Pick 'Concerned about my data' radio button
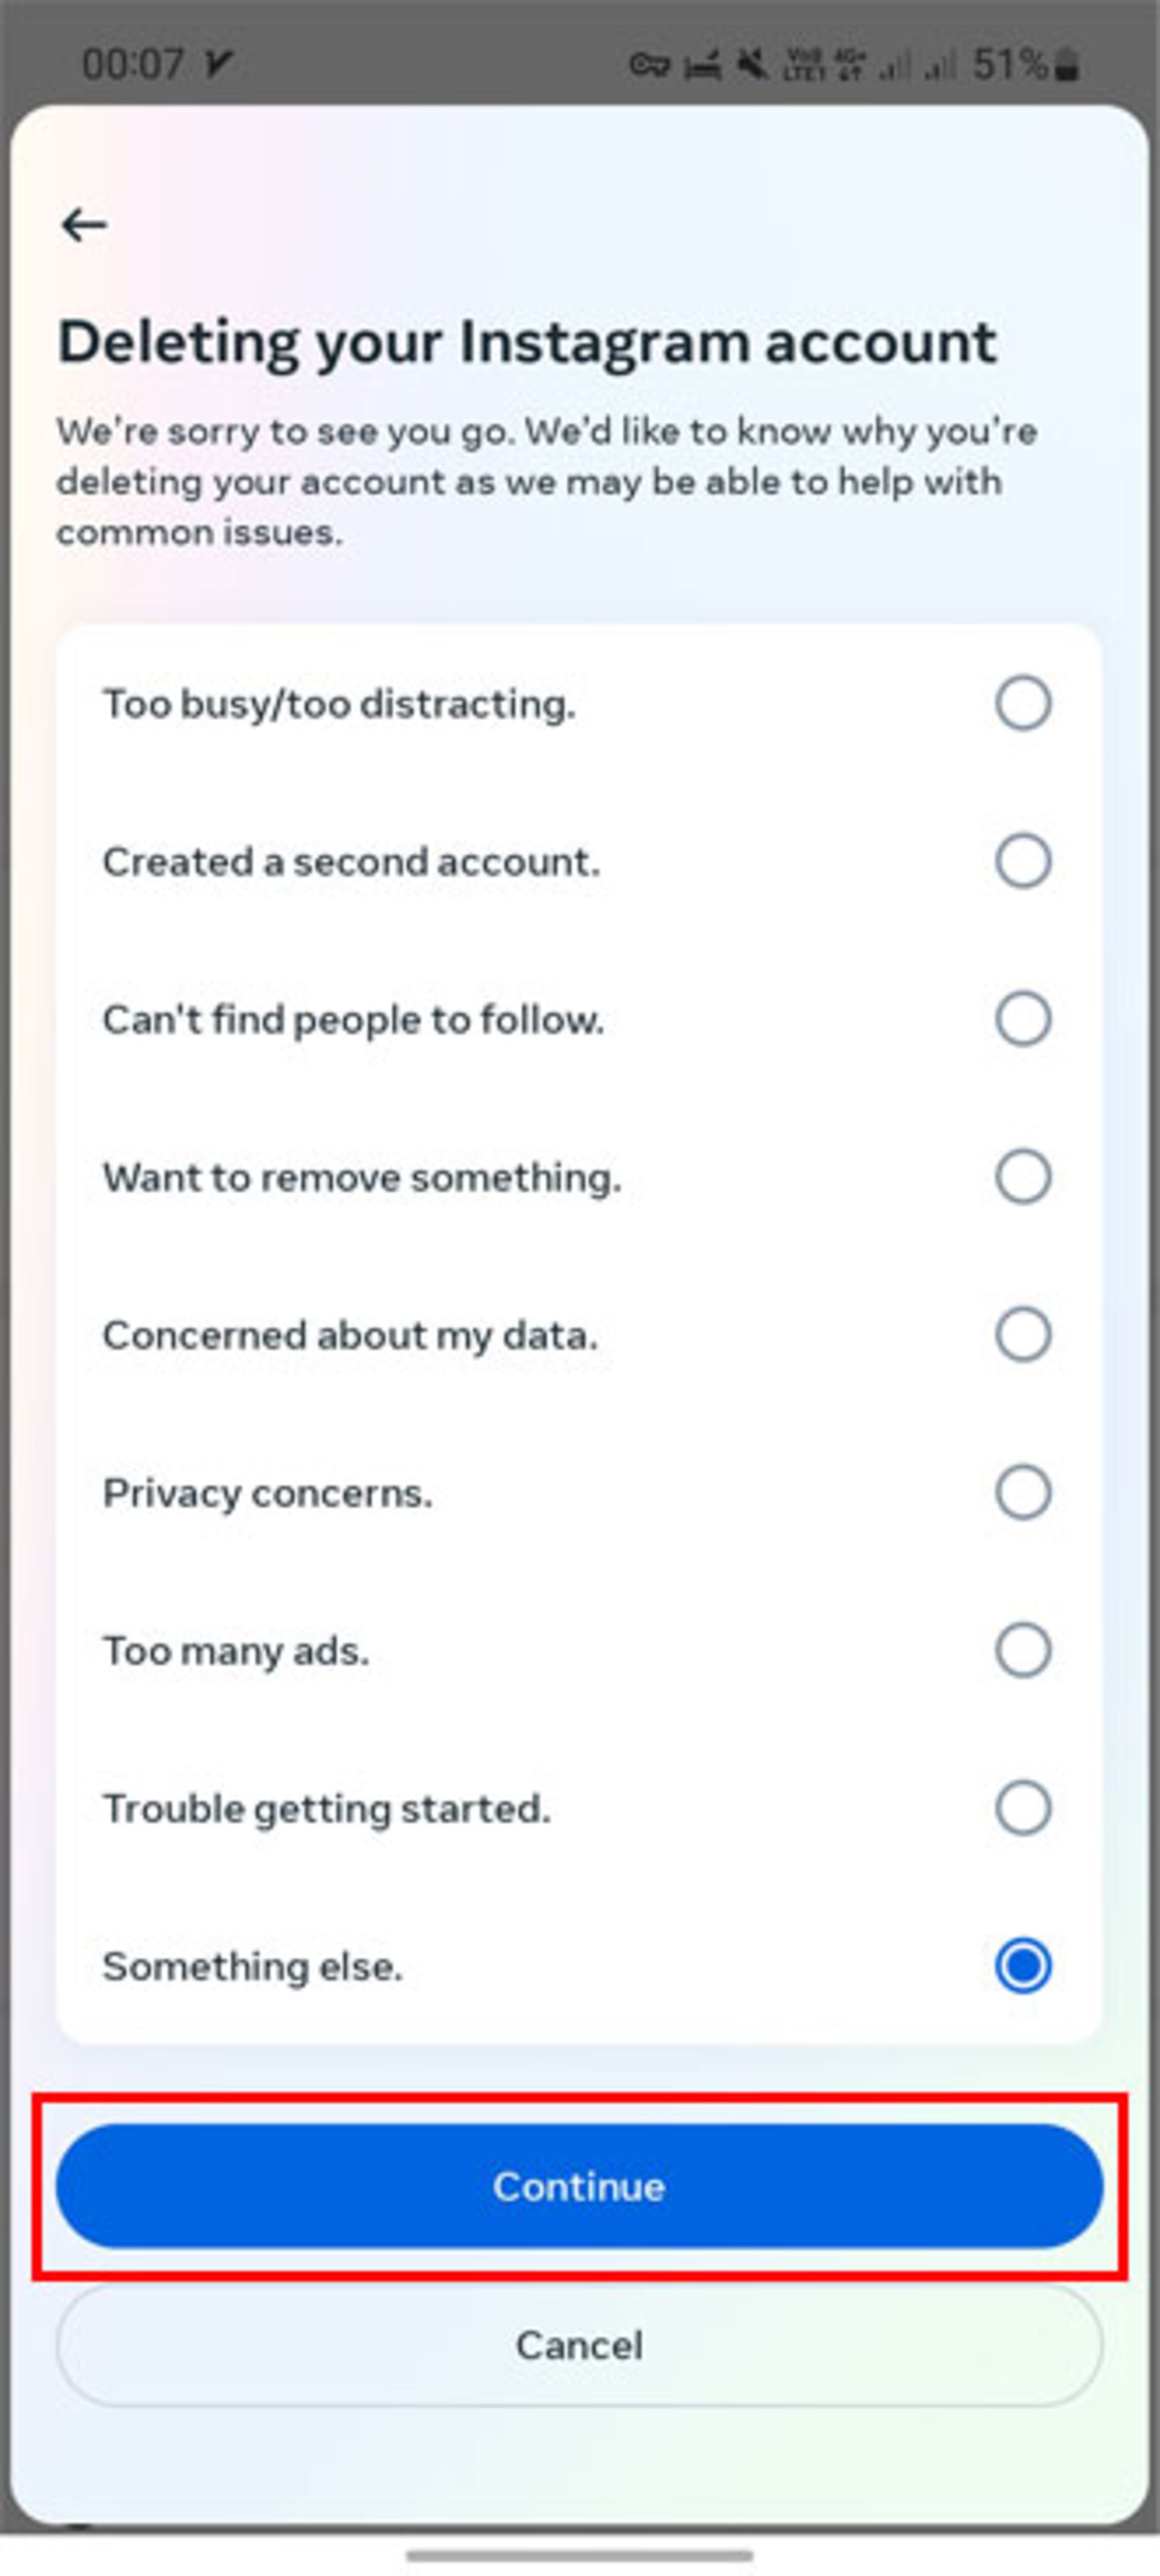Image resolution: width=1160 pixels, height=2576 pixels. pos(1023,1334)
